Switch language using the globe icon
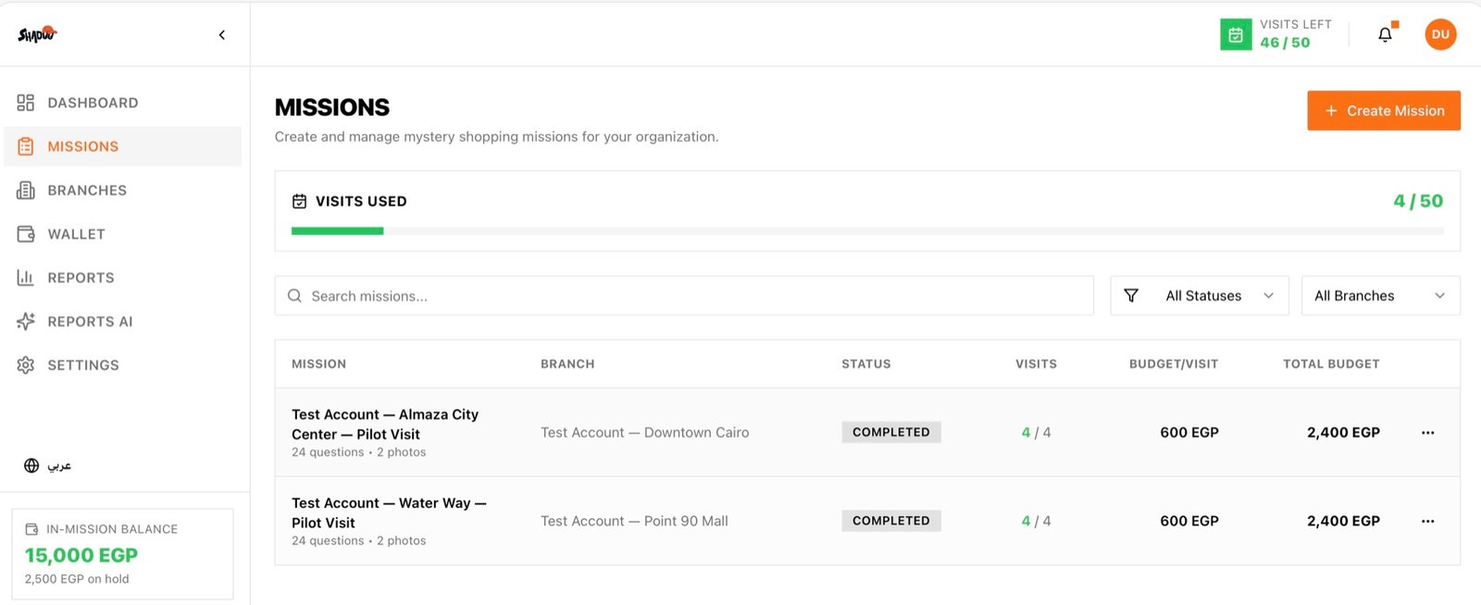1481x605 pixels. click(31, 465)
